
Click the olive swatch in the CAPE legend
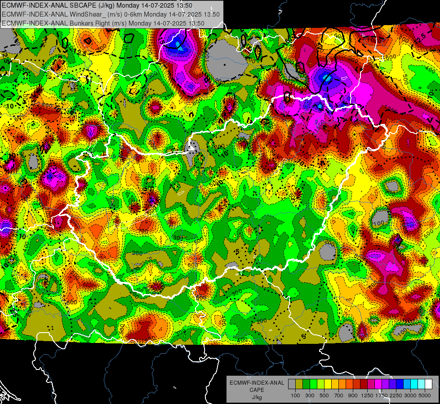coord(299,384)
